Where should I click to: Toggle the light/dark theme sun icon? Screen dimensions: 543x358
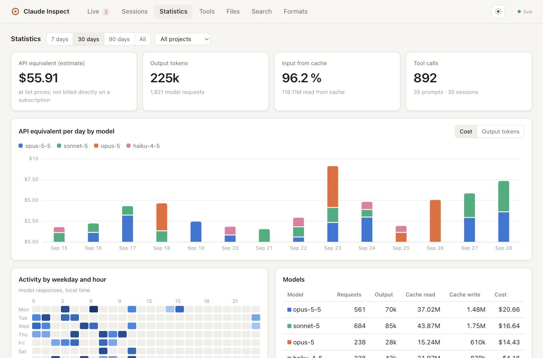[498, 12]
